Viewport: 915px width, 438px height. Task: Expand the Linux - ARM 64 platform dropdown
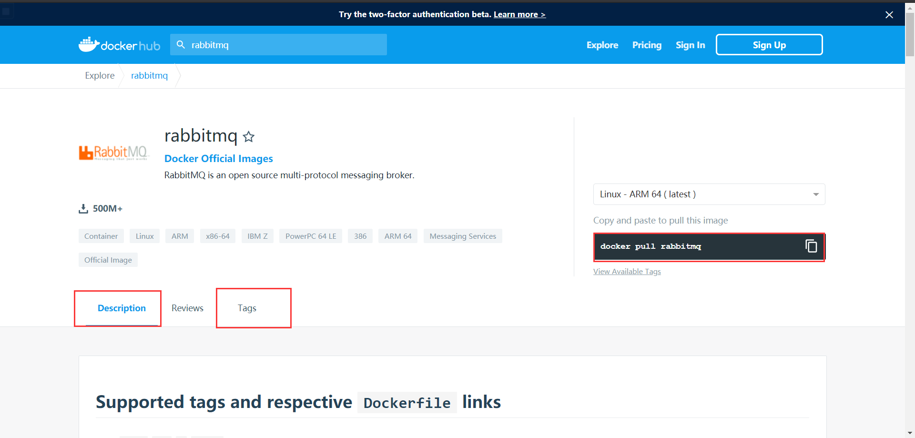tap(709, 194)
